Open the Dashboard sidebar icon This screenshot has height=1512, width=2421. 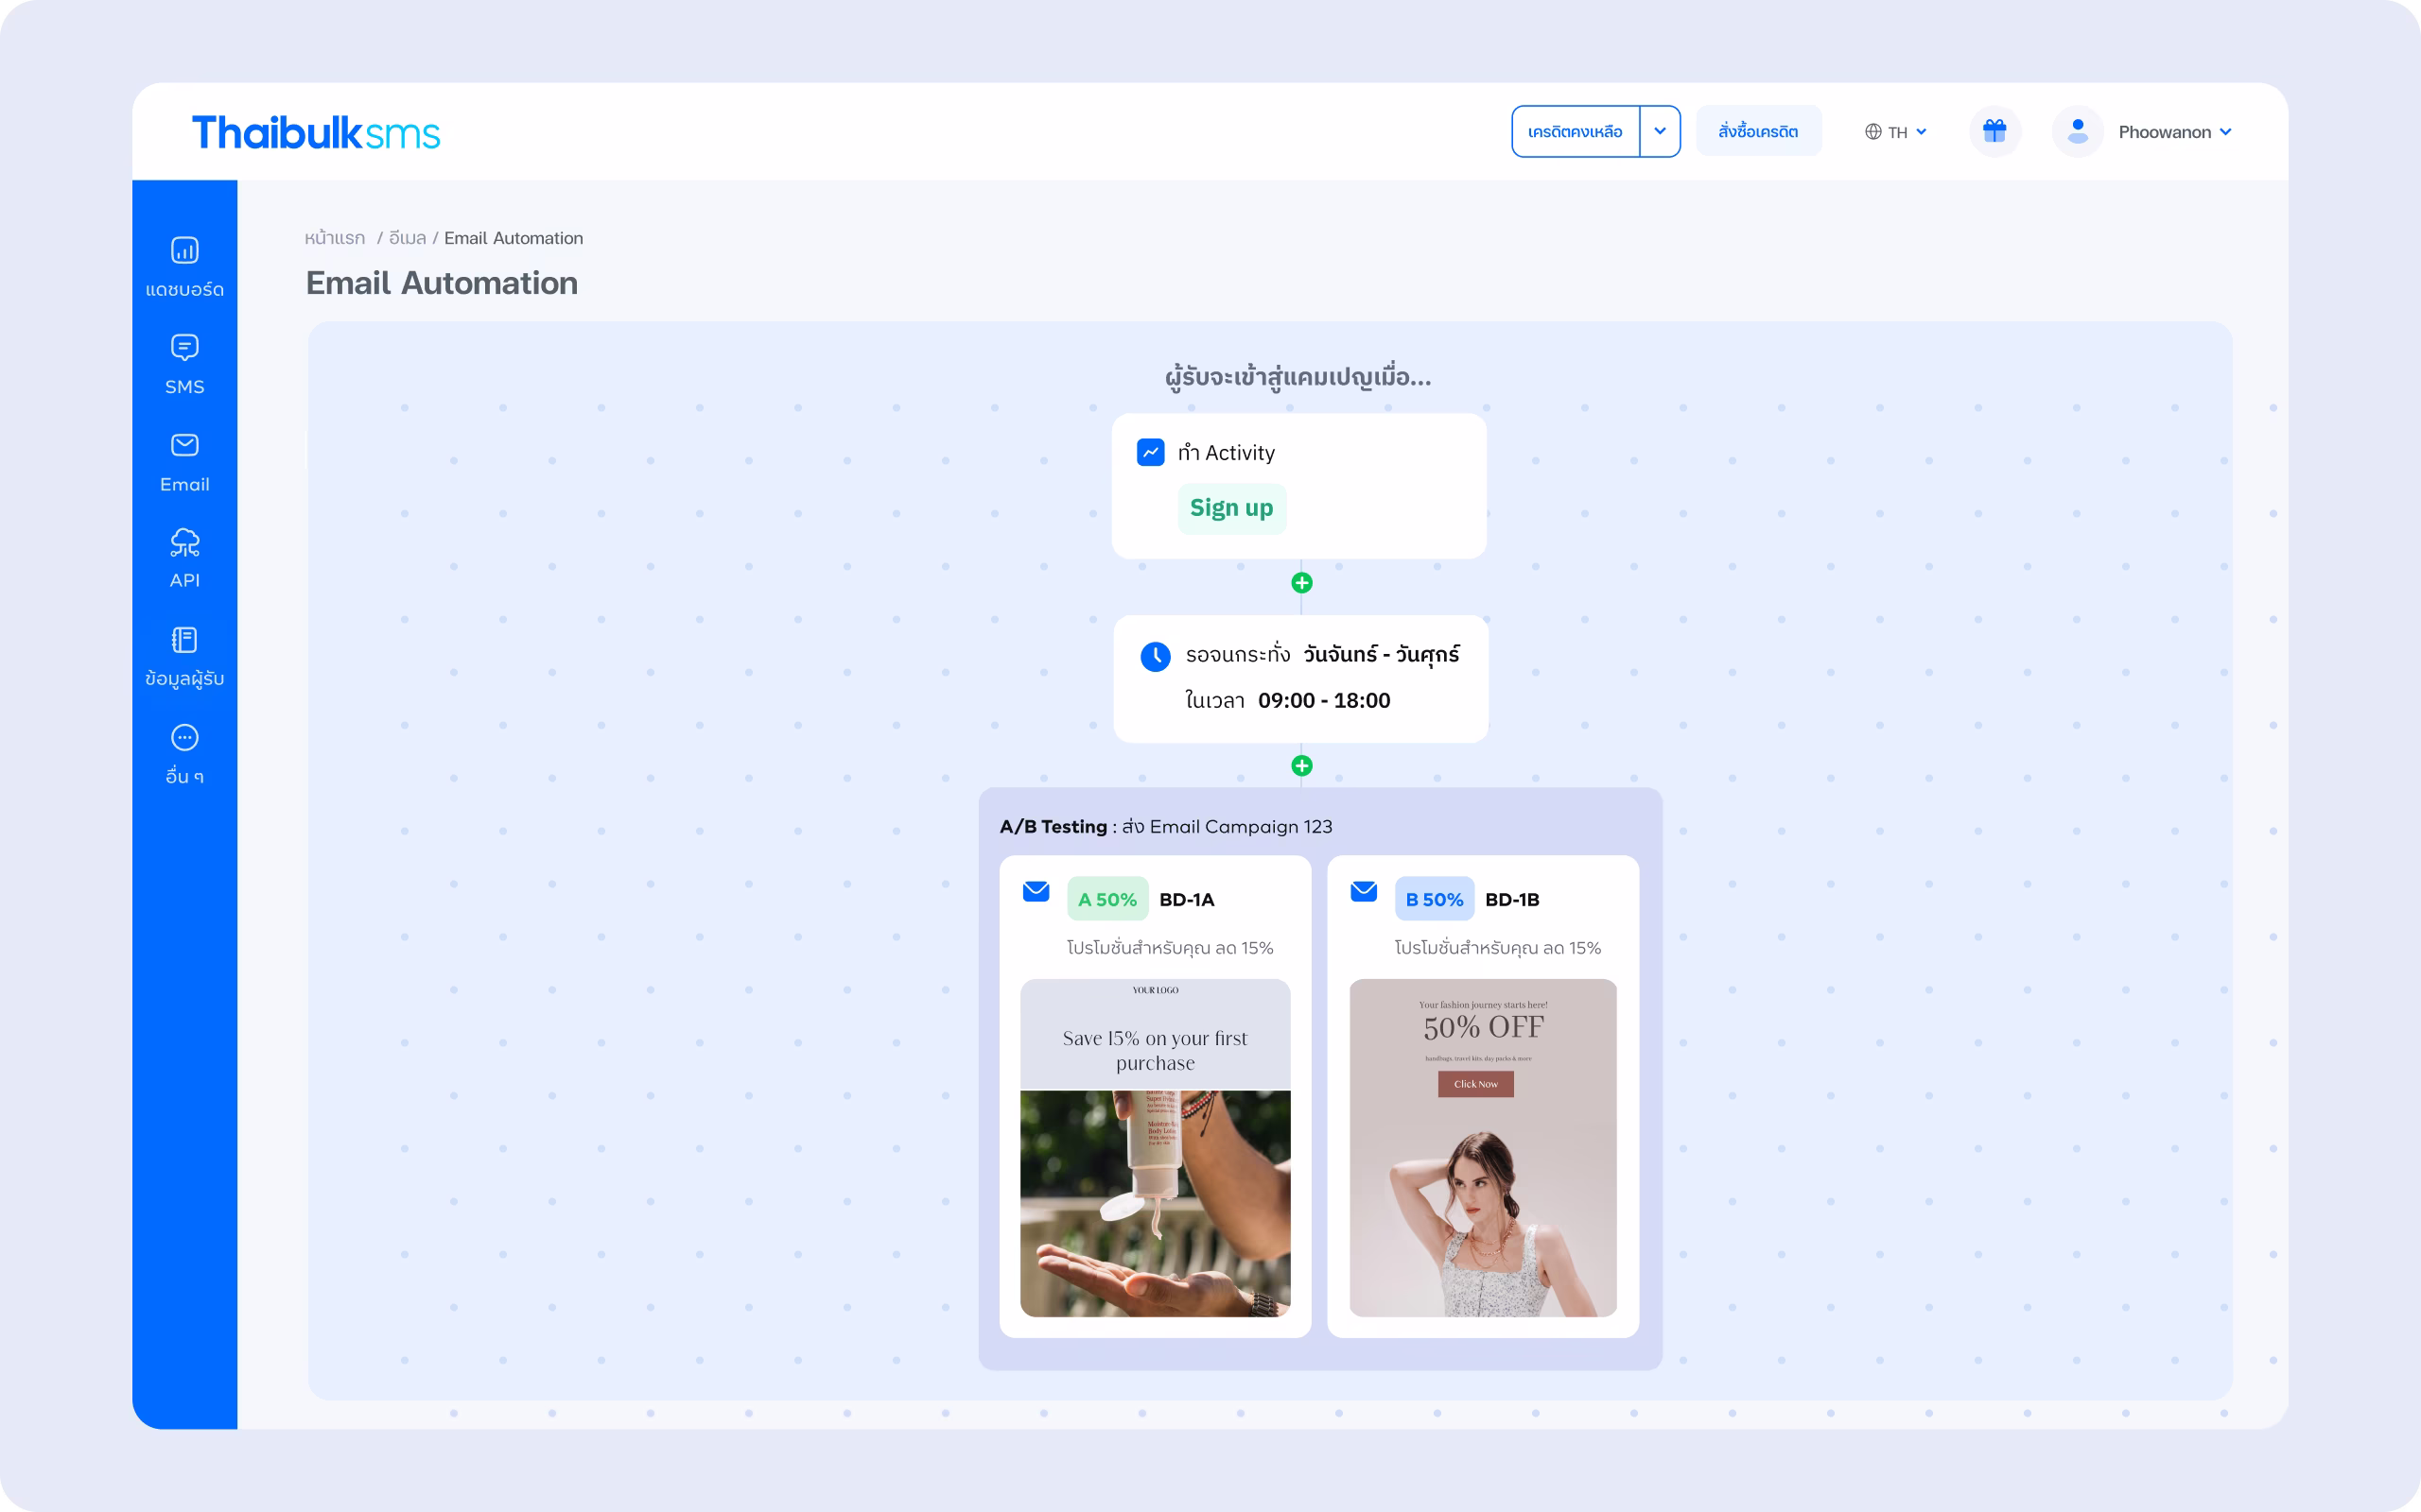coord(184,250)
